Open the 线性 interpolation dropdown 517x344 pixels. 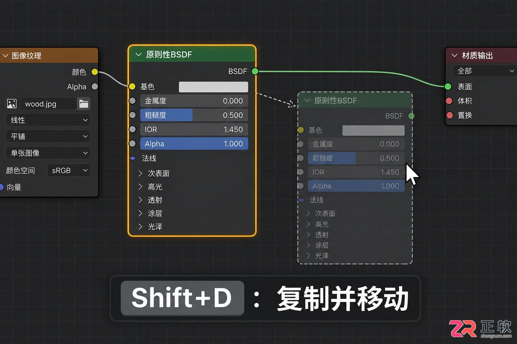(48, 120)
